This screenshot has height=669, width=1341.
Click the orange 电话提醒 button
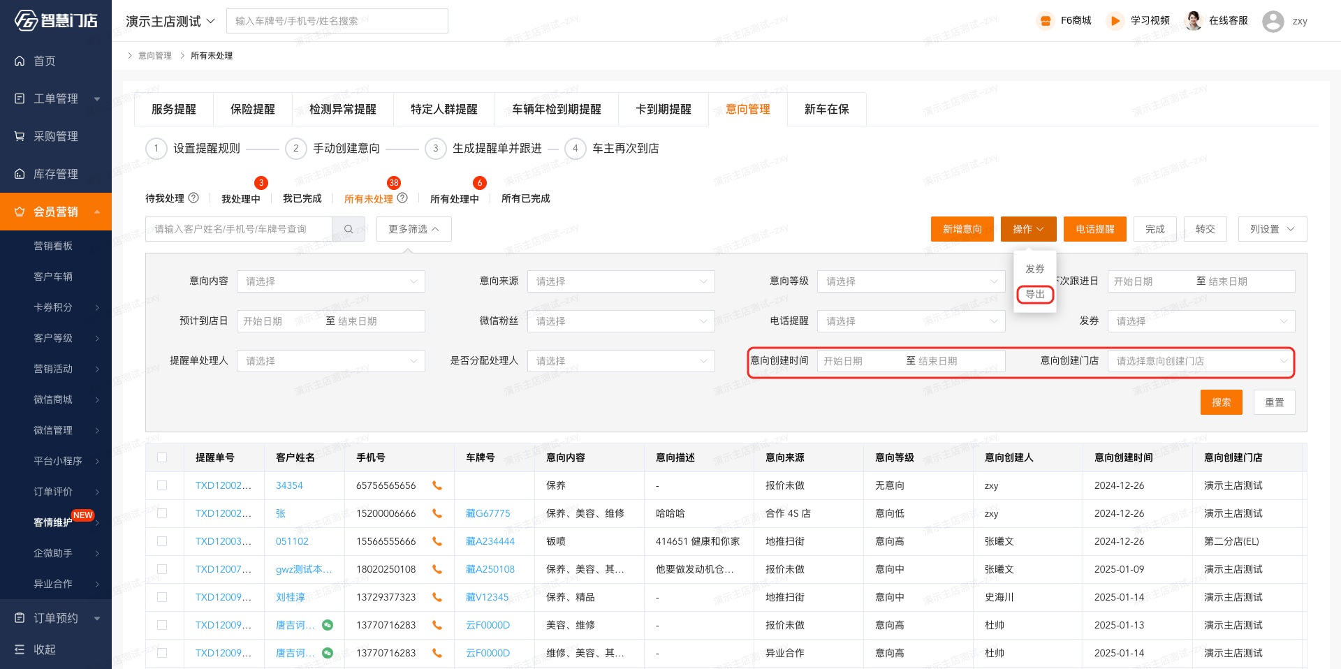pos(1095,229)
